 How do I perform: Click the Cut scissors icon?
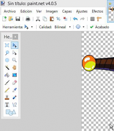coord(38,19)
